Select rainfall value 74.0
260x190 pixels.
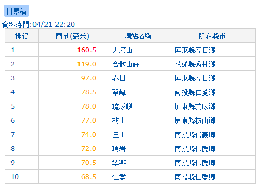(88, 135)
